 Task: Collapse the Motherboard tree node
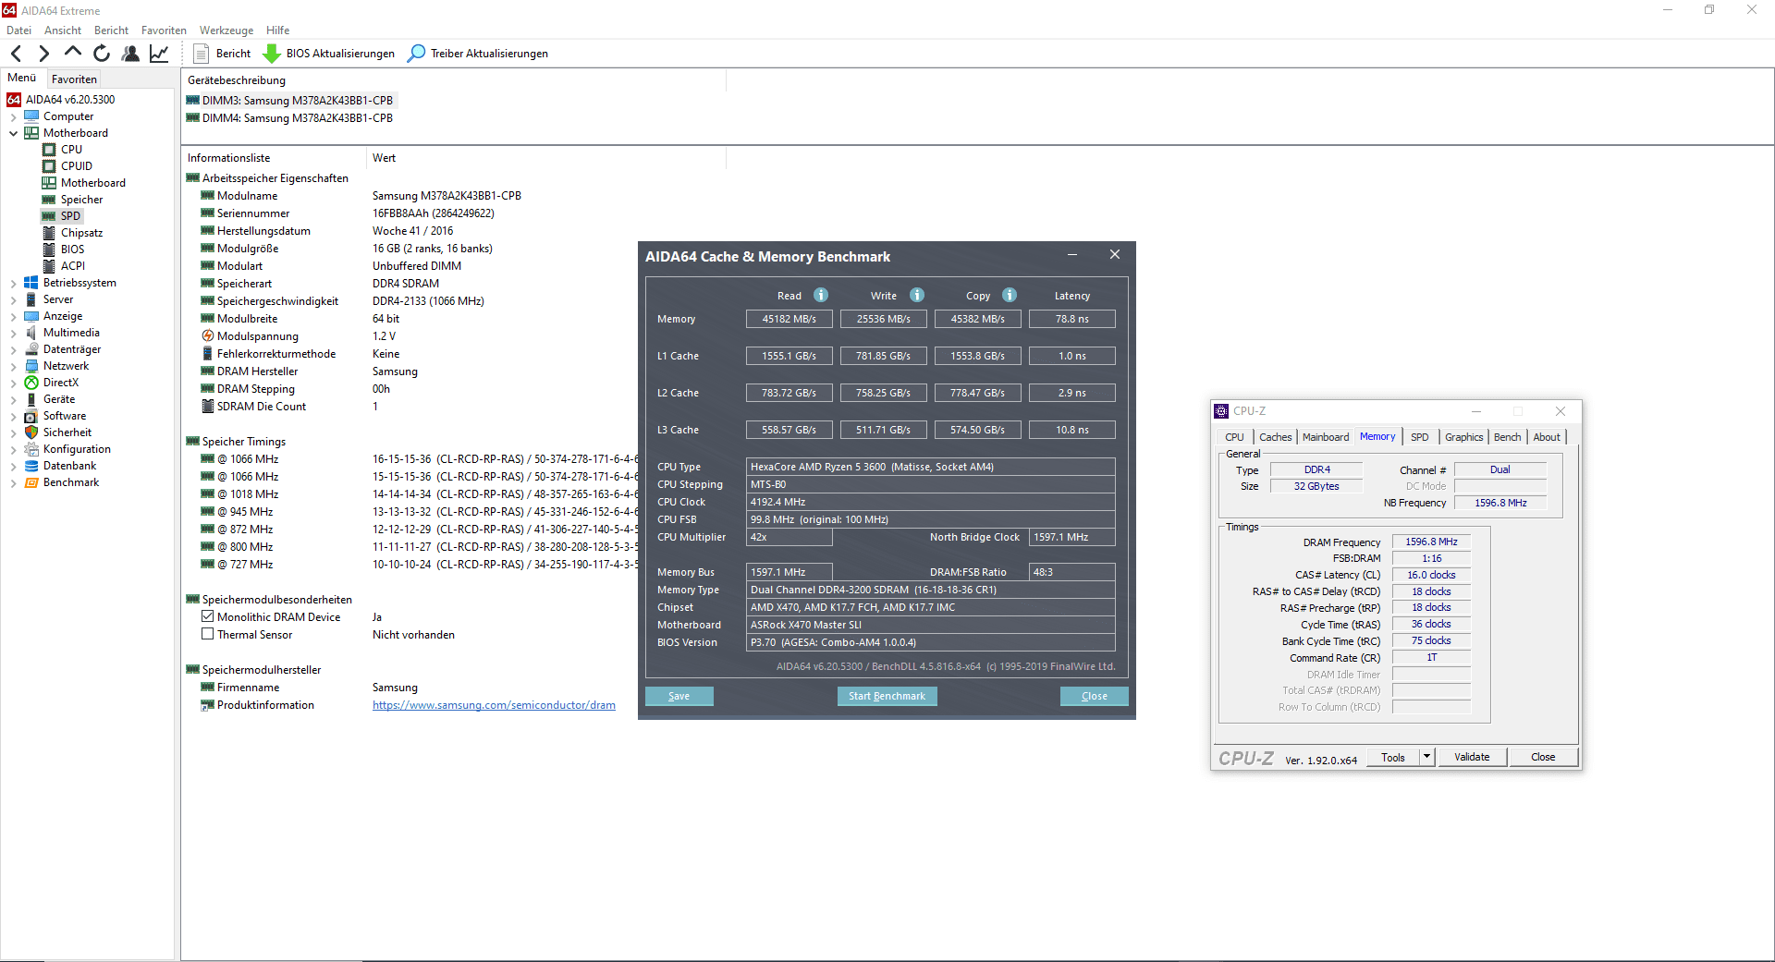(13, 133)
